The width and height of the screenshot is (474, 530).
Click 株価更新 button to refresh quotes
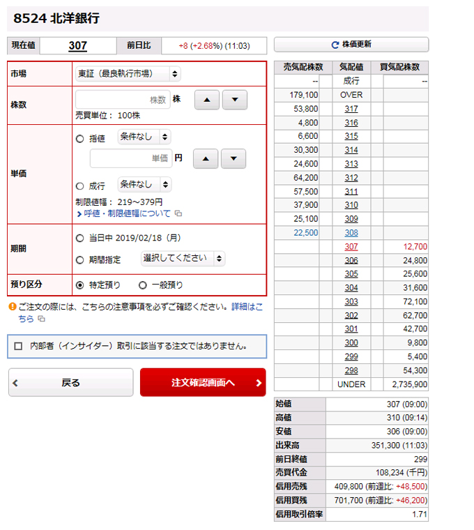tap(351, 45)
